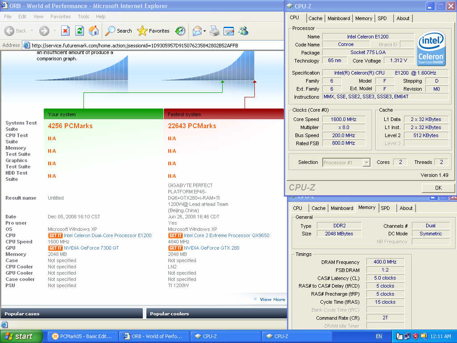Open the Edit menu in Internet Explorer
Screen dimensions: 457x343
coord(22,17)
